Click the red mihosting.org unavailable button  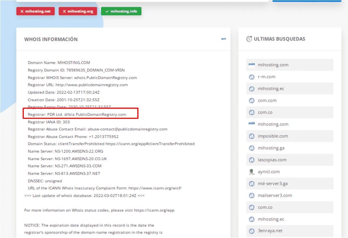pyautogui.click(x=78, y=11)
